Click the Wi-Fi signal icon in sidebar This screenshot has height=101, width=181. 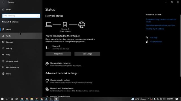(x=3, y=36)
